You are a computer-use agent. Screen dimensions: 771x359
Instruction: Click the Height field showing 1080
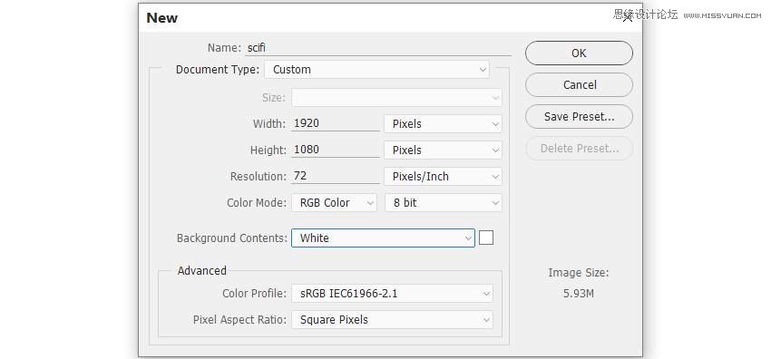pyautogui.click(x=336, y=150)
